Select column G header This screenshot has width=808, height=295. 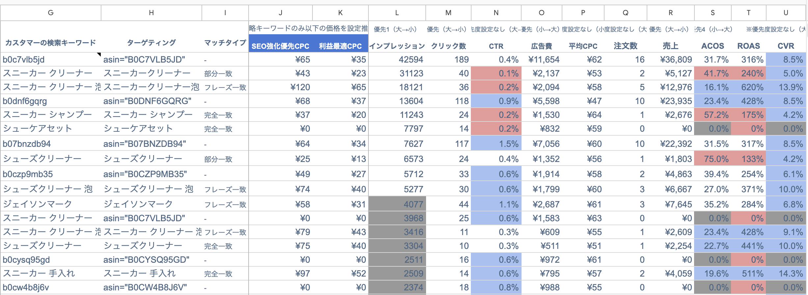coord(51,13)
